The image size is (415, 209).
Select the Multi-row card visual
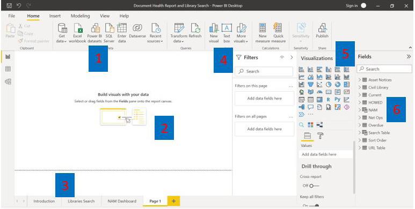[338, 92]
